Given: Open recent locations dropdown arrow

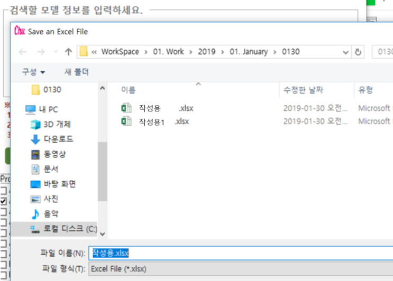Looking at the screenshot, I should [x=56, y=52].
